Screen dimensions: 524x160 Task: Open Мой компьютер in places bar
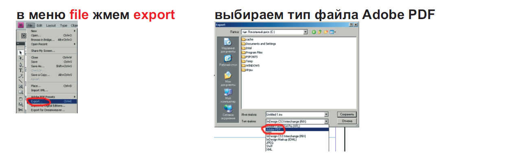228,96
